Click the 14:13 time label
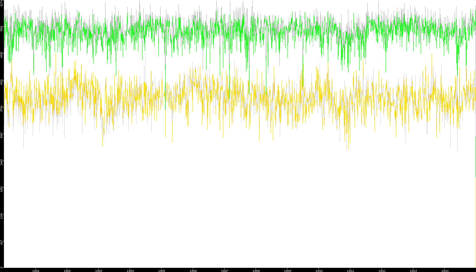 413,271
